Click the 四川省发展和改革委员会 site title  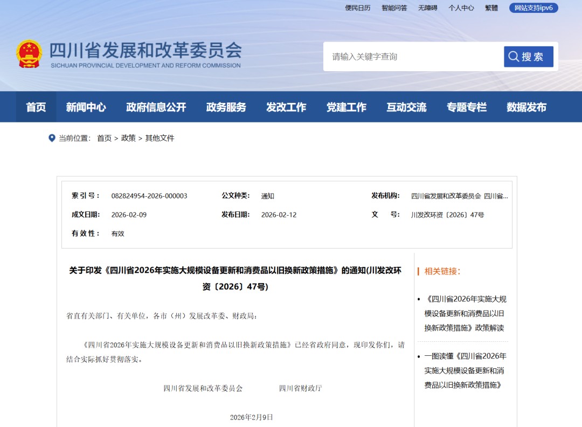146,50
